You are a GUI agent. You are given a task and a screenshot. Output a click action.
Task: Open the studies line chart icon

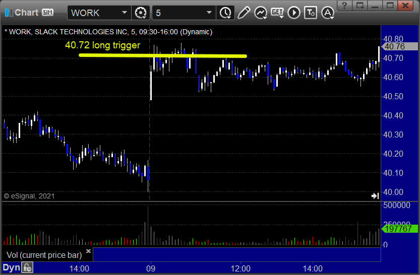click(x=260, y=13)
